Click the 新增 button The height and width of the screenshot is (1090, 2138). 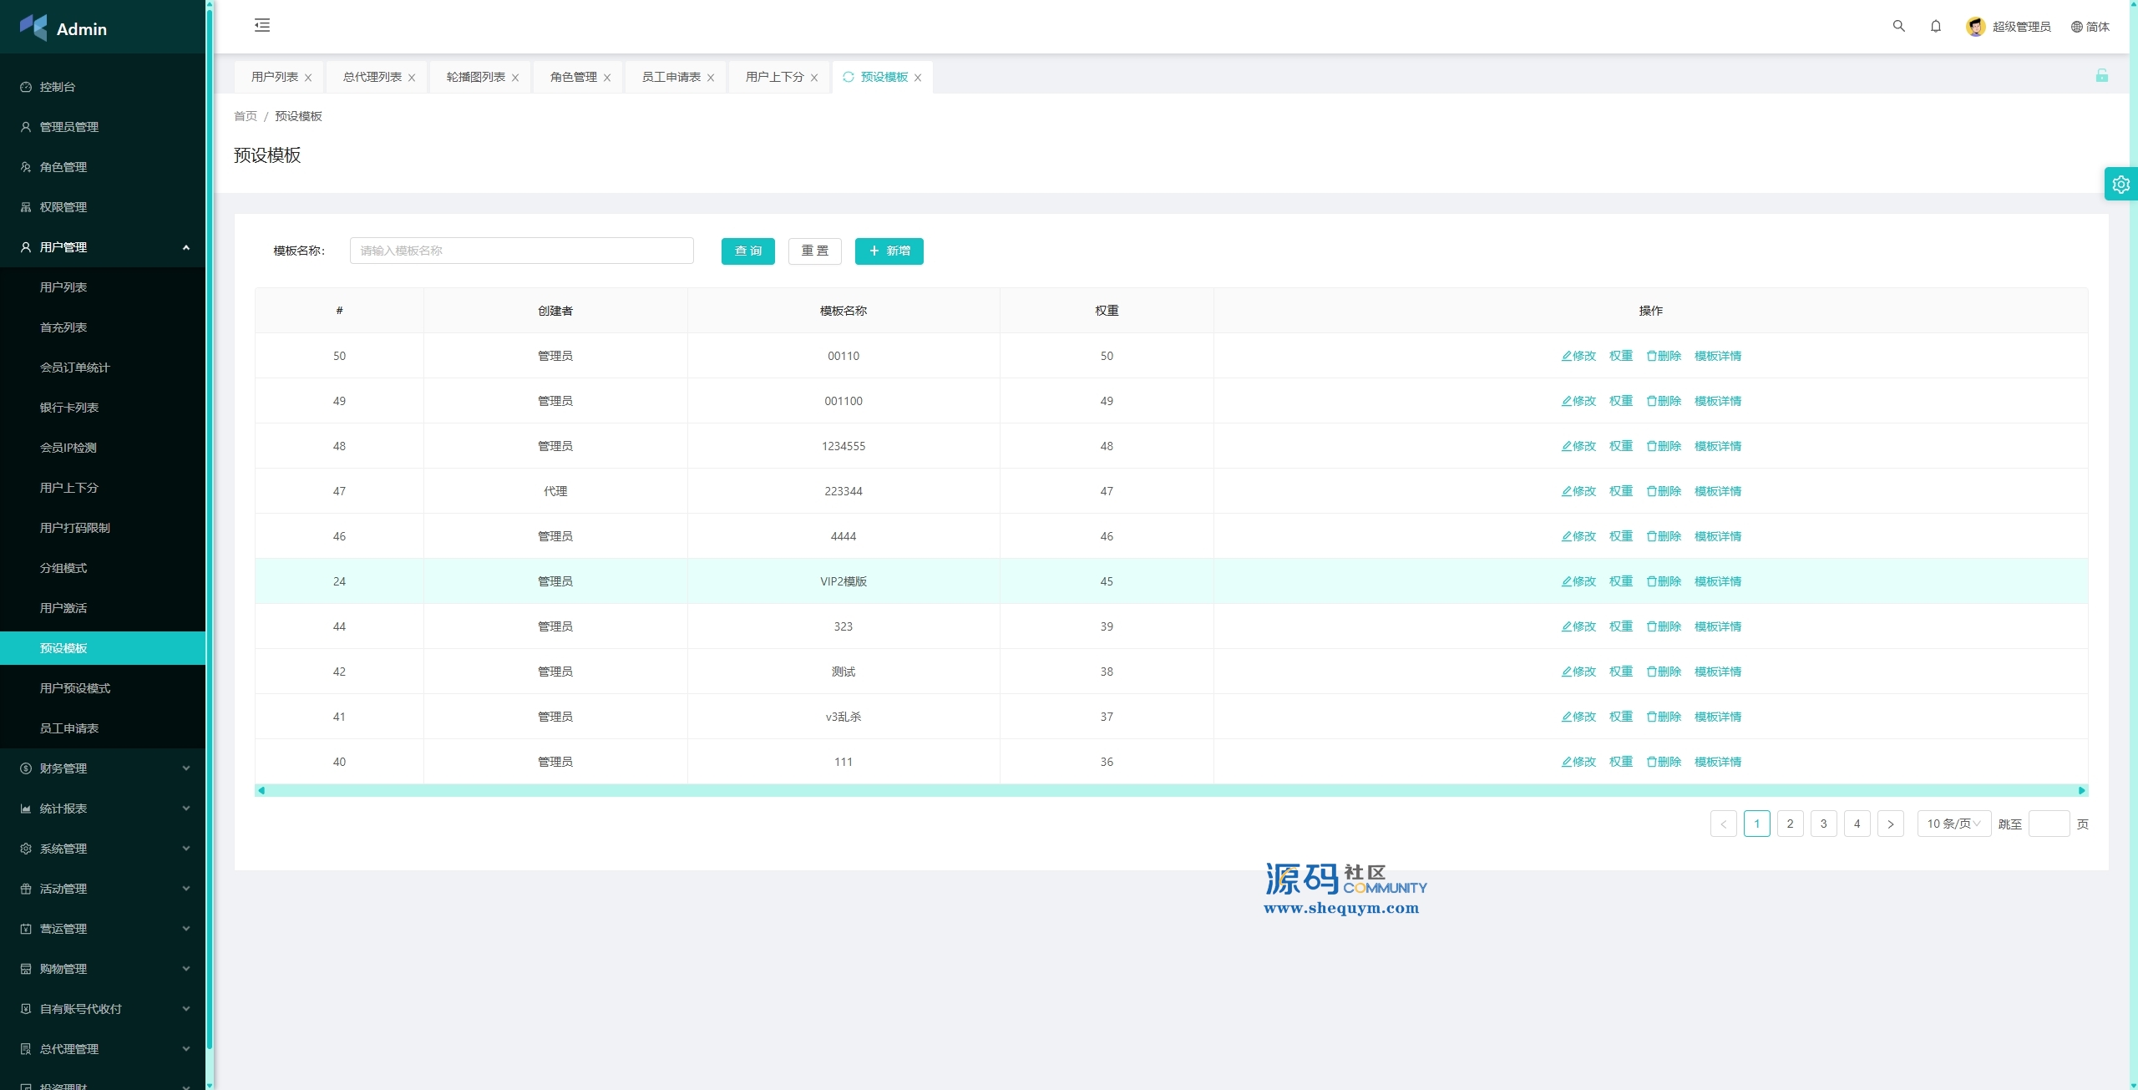[x=889, y=251]
